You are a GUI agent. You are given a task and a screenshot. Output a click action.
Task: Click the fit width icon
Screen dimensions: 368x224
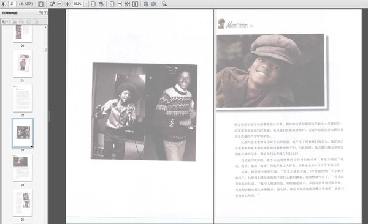(x=120, y=4)
